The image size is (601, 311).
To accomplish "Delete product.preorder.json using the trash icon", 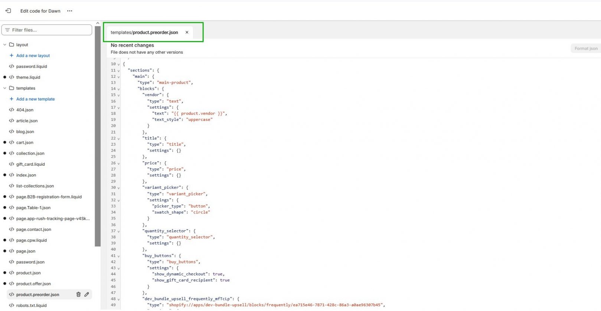I will (x=78, y=294).
